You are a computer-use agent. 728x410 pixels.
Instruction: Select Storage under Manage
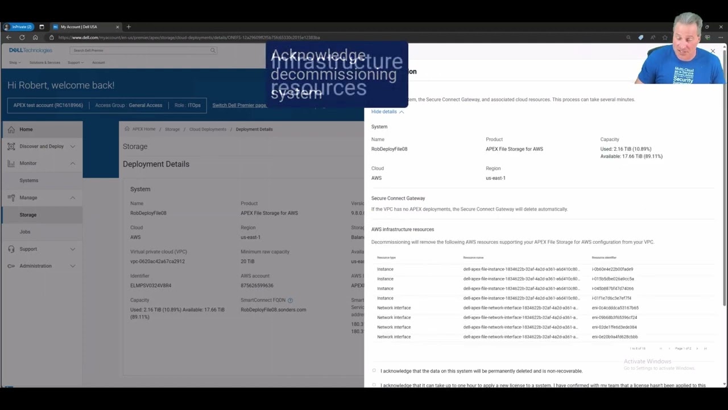coord(28,215)
